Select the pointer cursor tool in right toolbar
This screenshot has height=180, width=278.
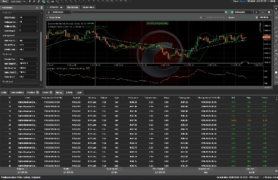tap(276, 9)
